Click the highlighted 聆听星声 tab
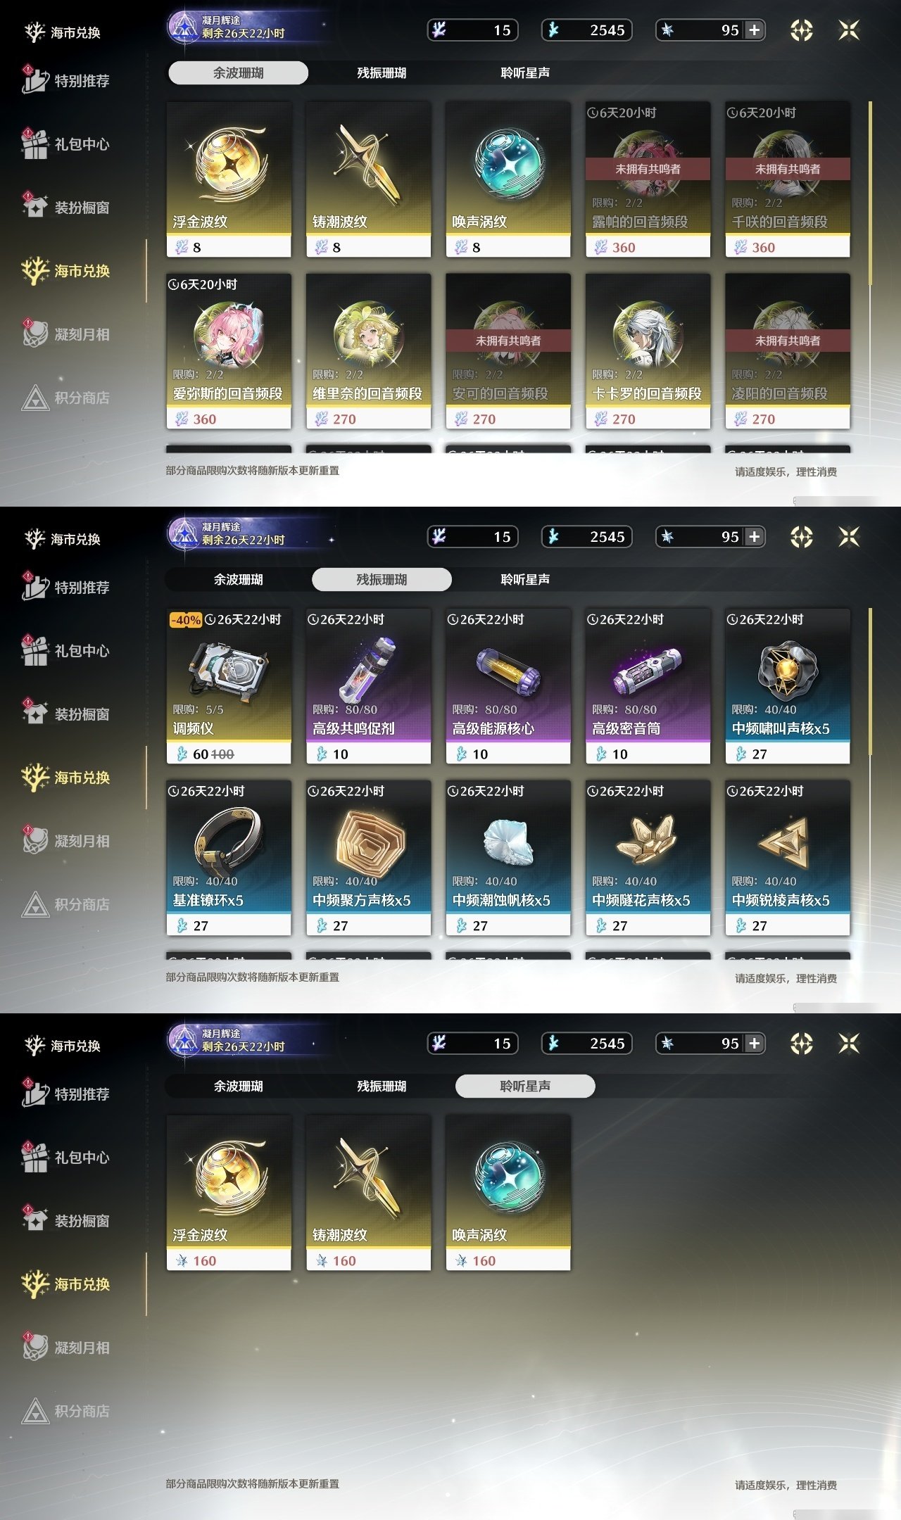901x1520 pixels. (525, 1086)
